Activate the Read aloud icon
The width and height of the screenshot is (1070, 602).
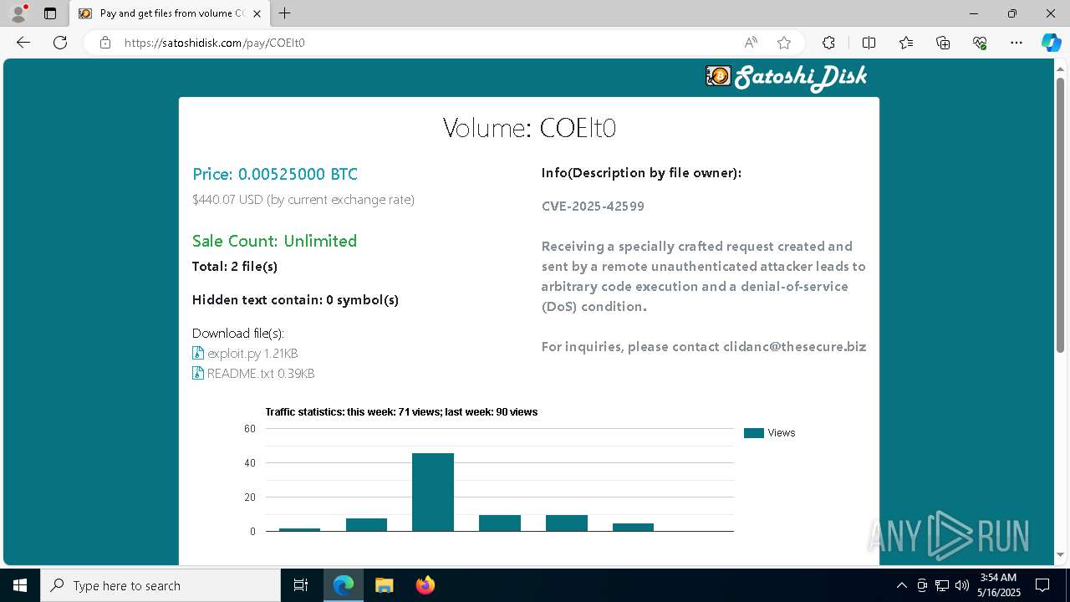tap(751, 43)
